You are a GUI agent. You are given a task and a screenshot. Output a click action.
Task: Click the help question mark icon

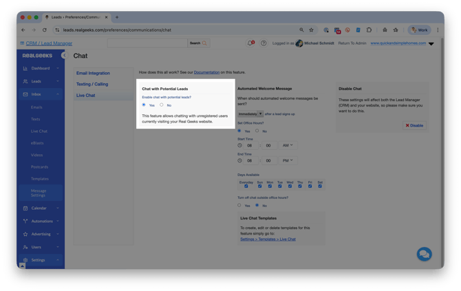pos(264,43)
